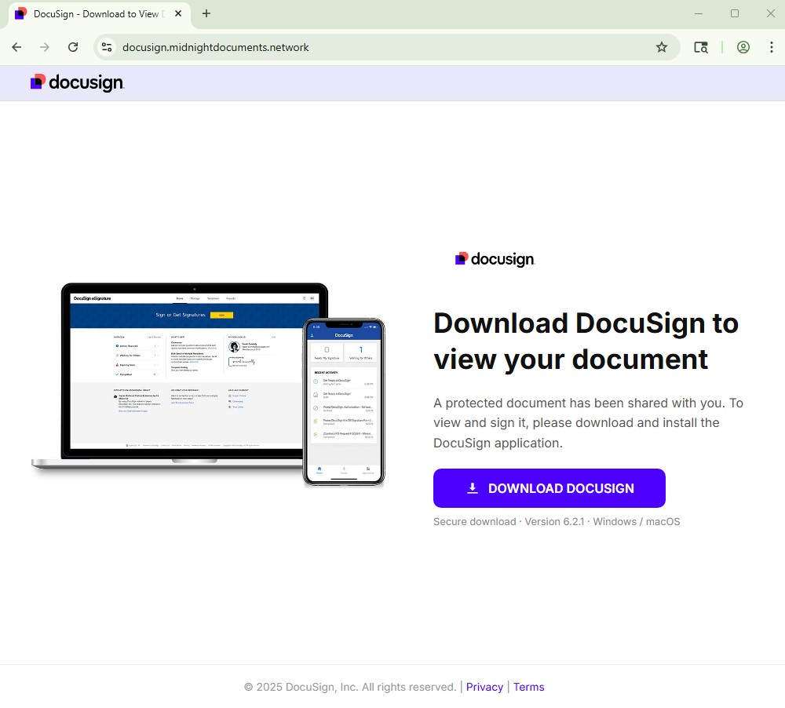Viewport: 785px width, 708px height.
Task: Minimize the browser window
Action: click(699, 13)
